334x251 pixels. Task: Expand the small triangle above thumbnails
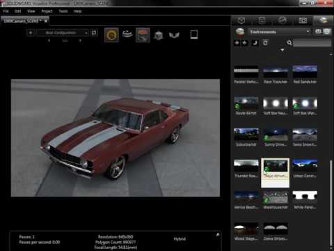click(x=283, y=50)
